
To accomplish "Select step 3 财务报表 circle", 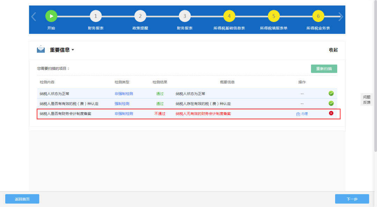I will click(185, 16).
